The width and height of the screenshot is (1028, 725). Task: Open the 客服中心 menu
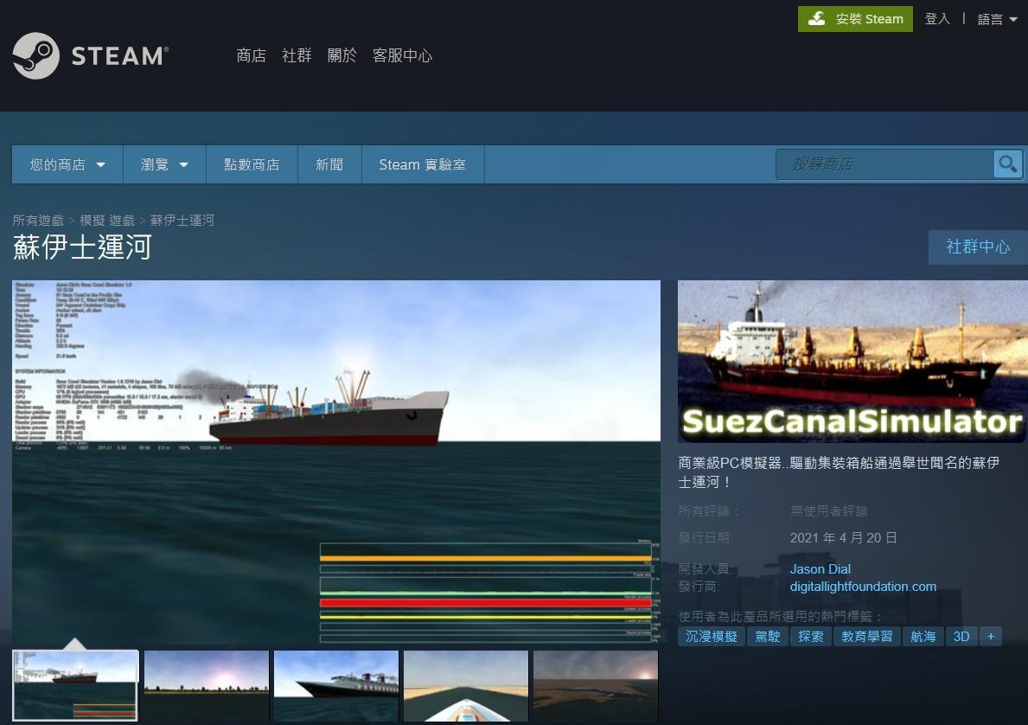[402, 55]
